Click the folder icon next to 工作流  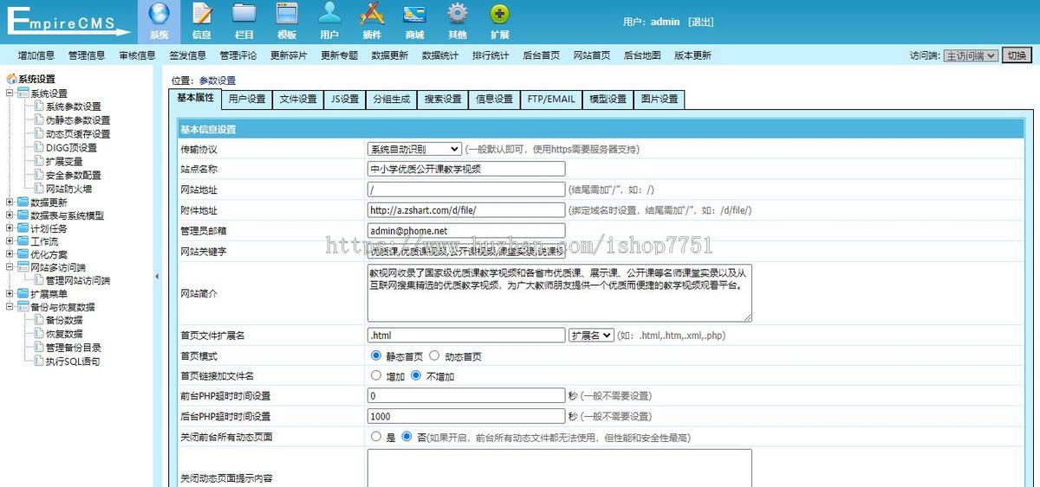[x=23, y=242]
